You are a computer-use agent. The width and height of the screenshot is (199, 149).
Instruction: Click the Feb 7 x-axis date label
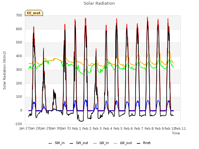click(139, 129)
